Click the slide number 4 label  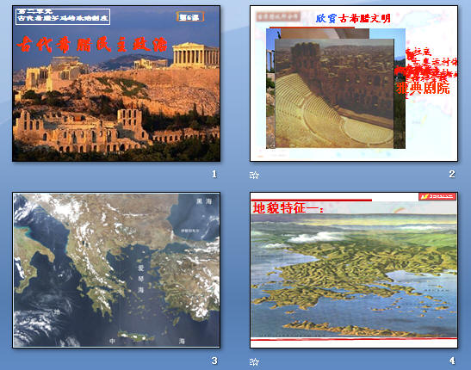[452, 361]
